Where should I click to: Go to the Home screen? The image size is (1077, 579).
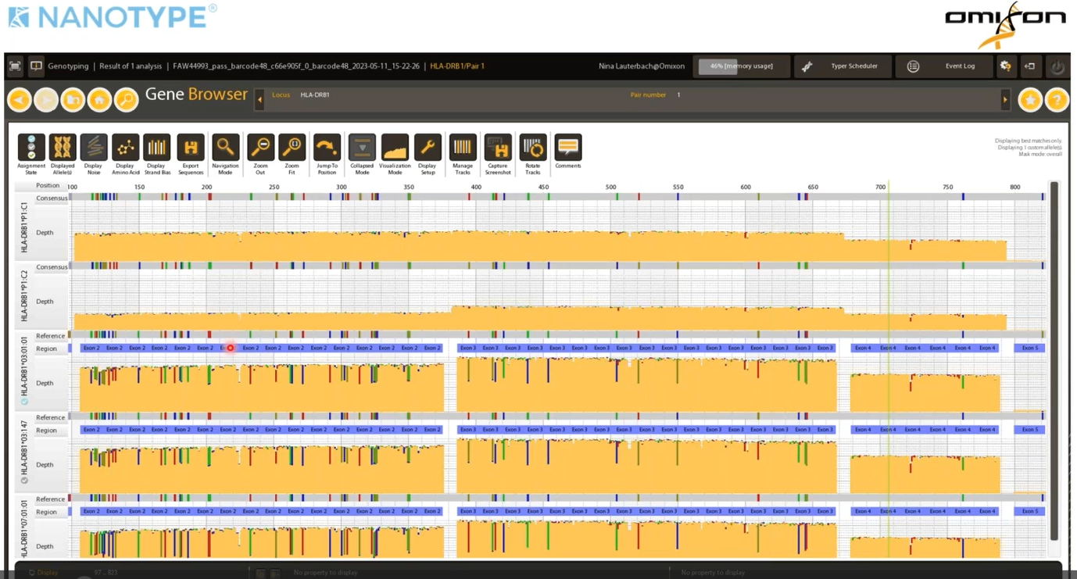(x=99, y=99)
